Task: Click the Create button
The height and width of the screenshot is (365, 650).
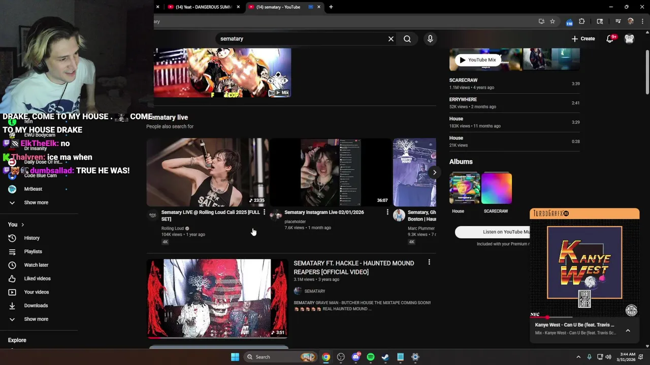Action: 583,39
